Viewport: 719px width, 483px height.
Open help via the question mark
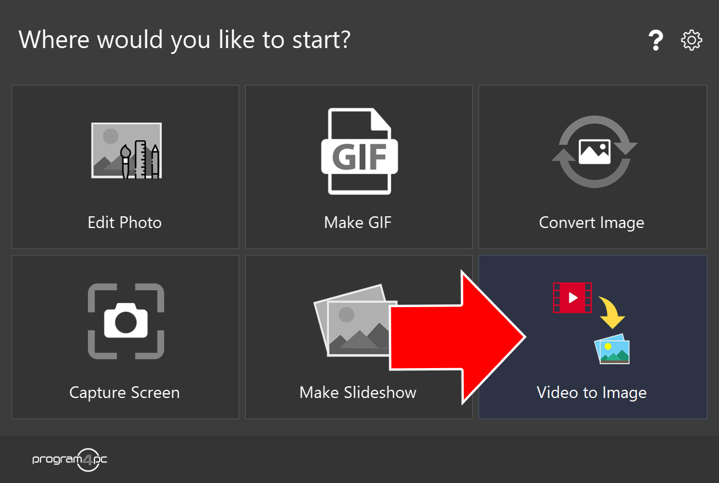pyautogui.click(x=655, y=40)
